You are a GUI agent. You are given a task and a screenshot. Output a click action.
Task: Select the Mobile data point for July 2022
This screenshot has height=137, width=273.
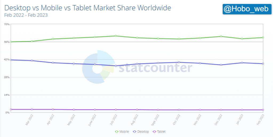pyautogui.click(x=116, y=36)
